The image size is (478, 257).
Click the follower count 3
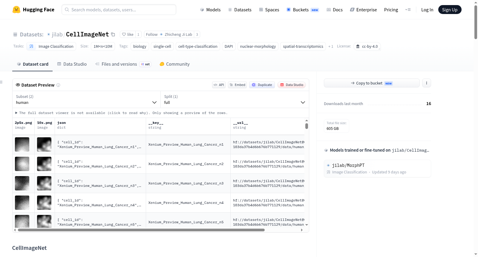pyautogui.click(x=197, y=34)
